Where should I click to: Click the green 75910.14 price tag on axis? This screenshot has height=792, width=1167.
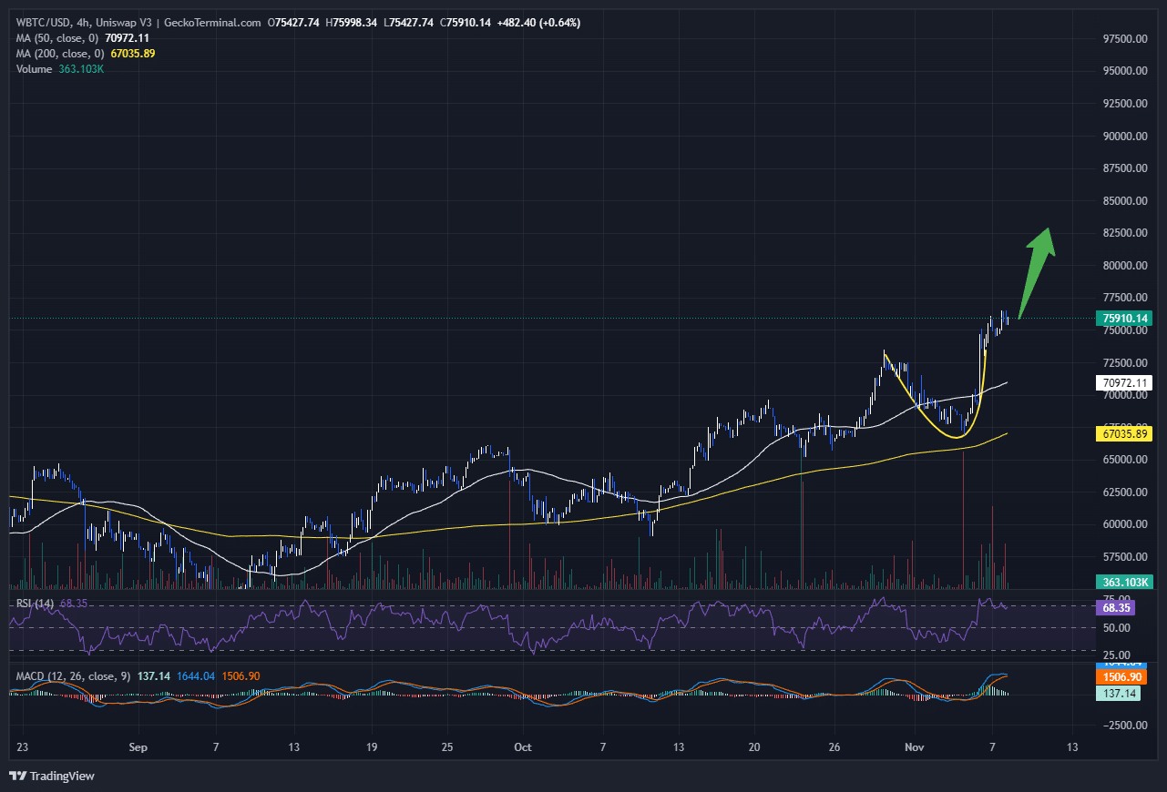(1124, 319)
